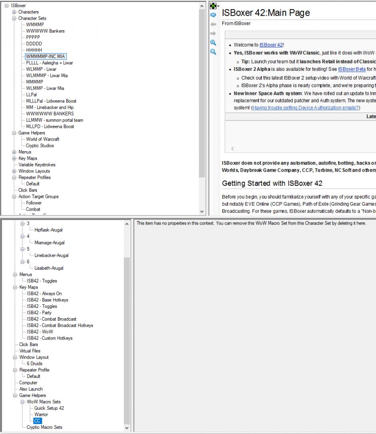The image size is (376, 434).
Task: Collapse slot 5 in the bottom tree
Action: [22, 249]
